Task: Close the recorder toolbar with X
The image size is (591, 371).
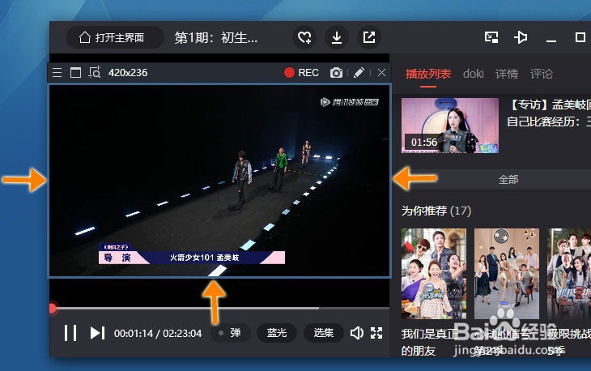Action: pyautogui.click(x=381, y=72)
